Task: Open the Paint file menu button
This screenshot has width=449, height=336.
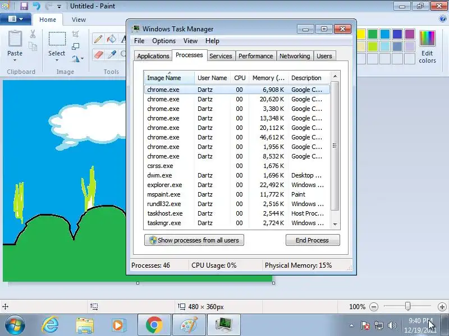Action: (x=16, y=19)
